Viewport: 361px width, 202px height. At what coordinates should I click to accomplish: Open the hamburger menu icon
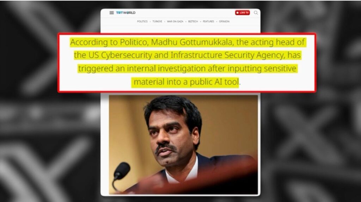point(111,13)
